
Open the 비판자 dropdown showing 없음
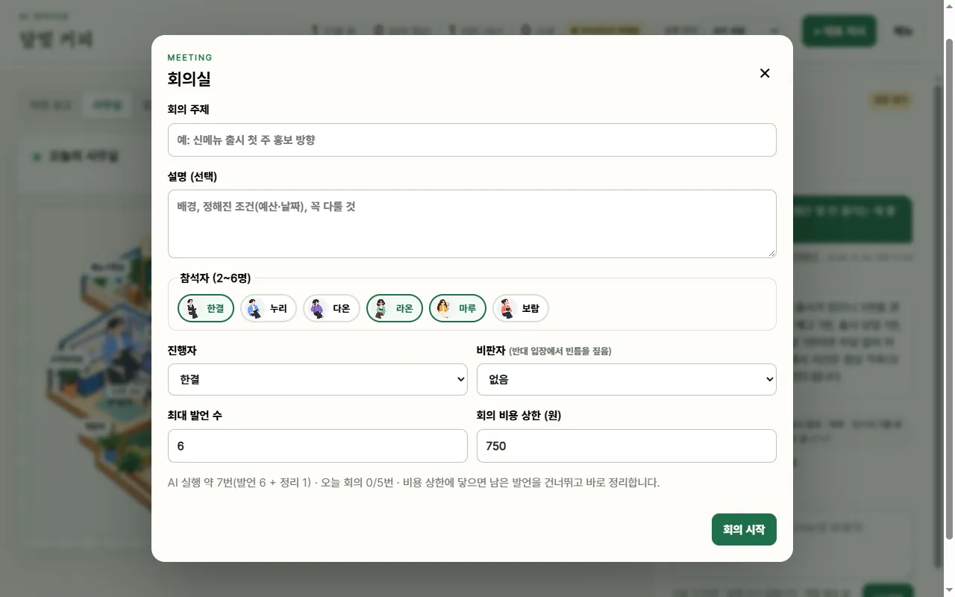[627, 379]
